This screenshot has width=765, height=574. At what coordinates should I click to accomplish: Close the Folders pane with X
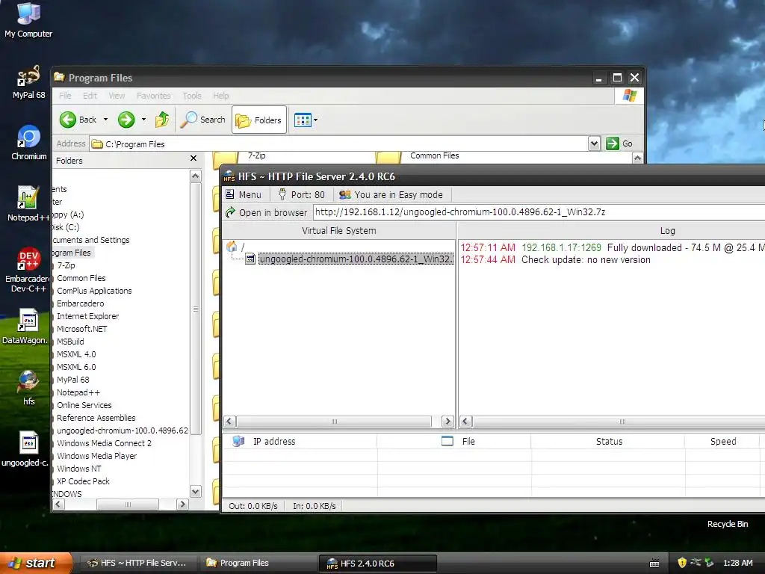[193, 158]
